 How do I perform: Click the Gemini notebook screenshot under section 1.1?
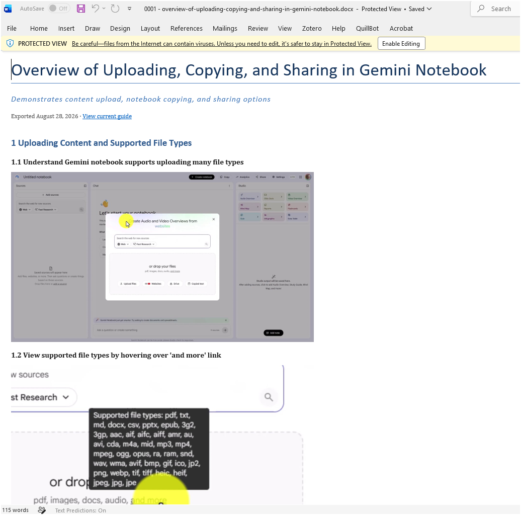(162, 257)
